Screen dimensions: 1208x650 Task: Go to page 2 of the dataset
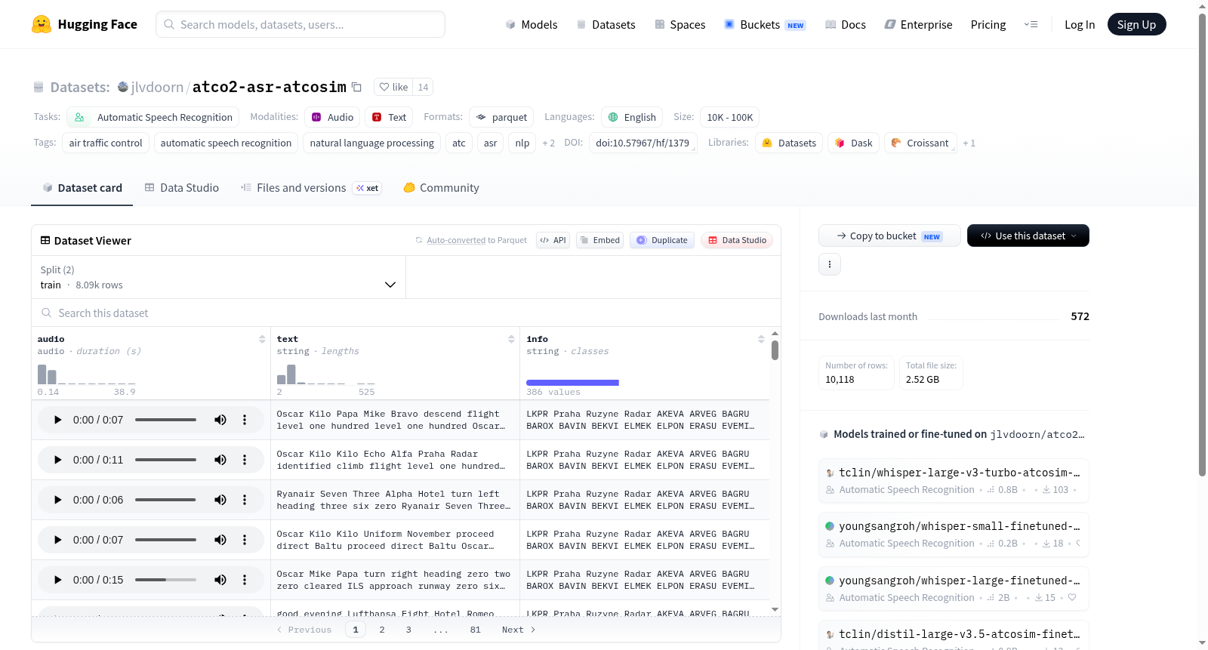tap(382, 630)
